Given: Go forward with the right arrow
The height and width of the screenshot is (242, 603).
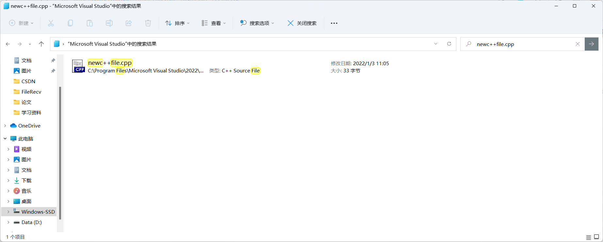Looking at the screenshot, I should (x=20, y=44).
